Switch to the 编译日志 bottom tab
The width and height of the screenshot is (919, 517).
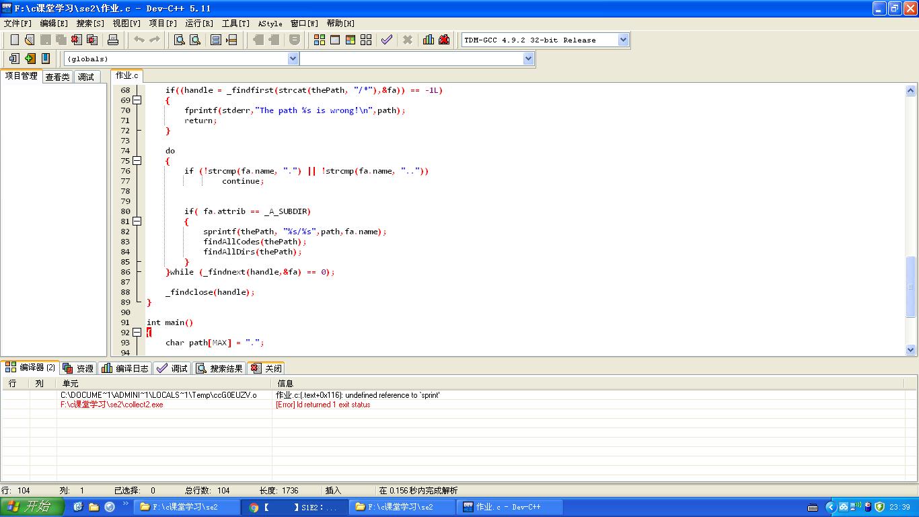coord(125,368)
